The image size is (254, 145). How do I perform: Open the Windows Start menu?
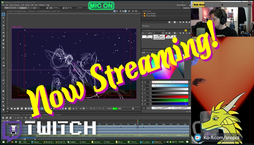coord(3,142)
